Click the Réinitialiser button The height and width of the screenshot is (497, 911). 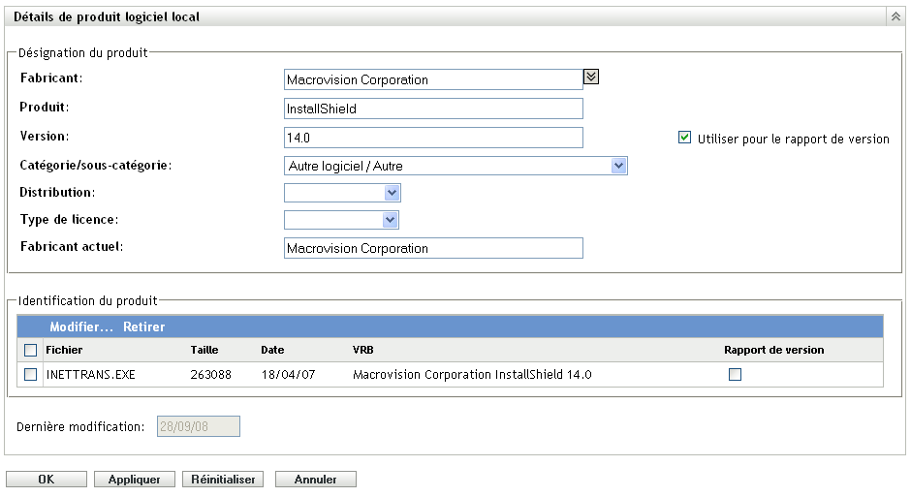point(223,479)
